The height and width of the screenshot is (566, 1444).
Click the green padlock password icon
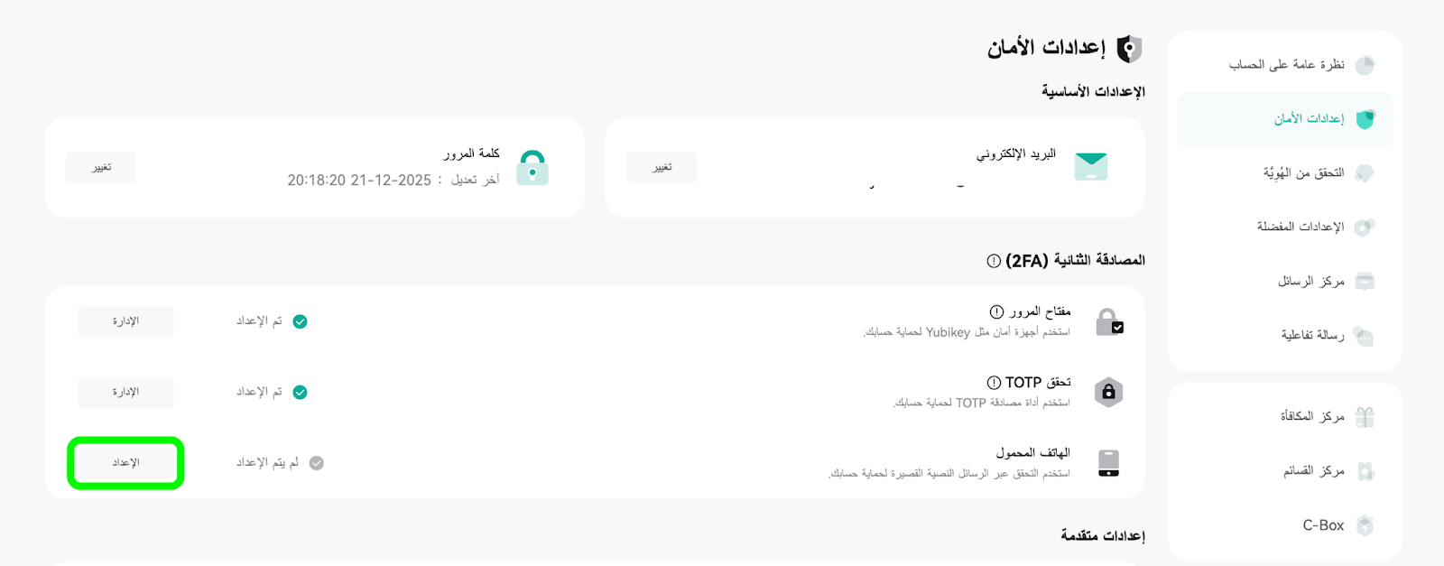[x=532, y=168]
